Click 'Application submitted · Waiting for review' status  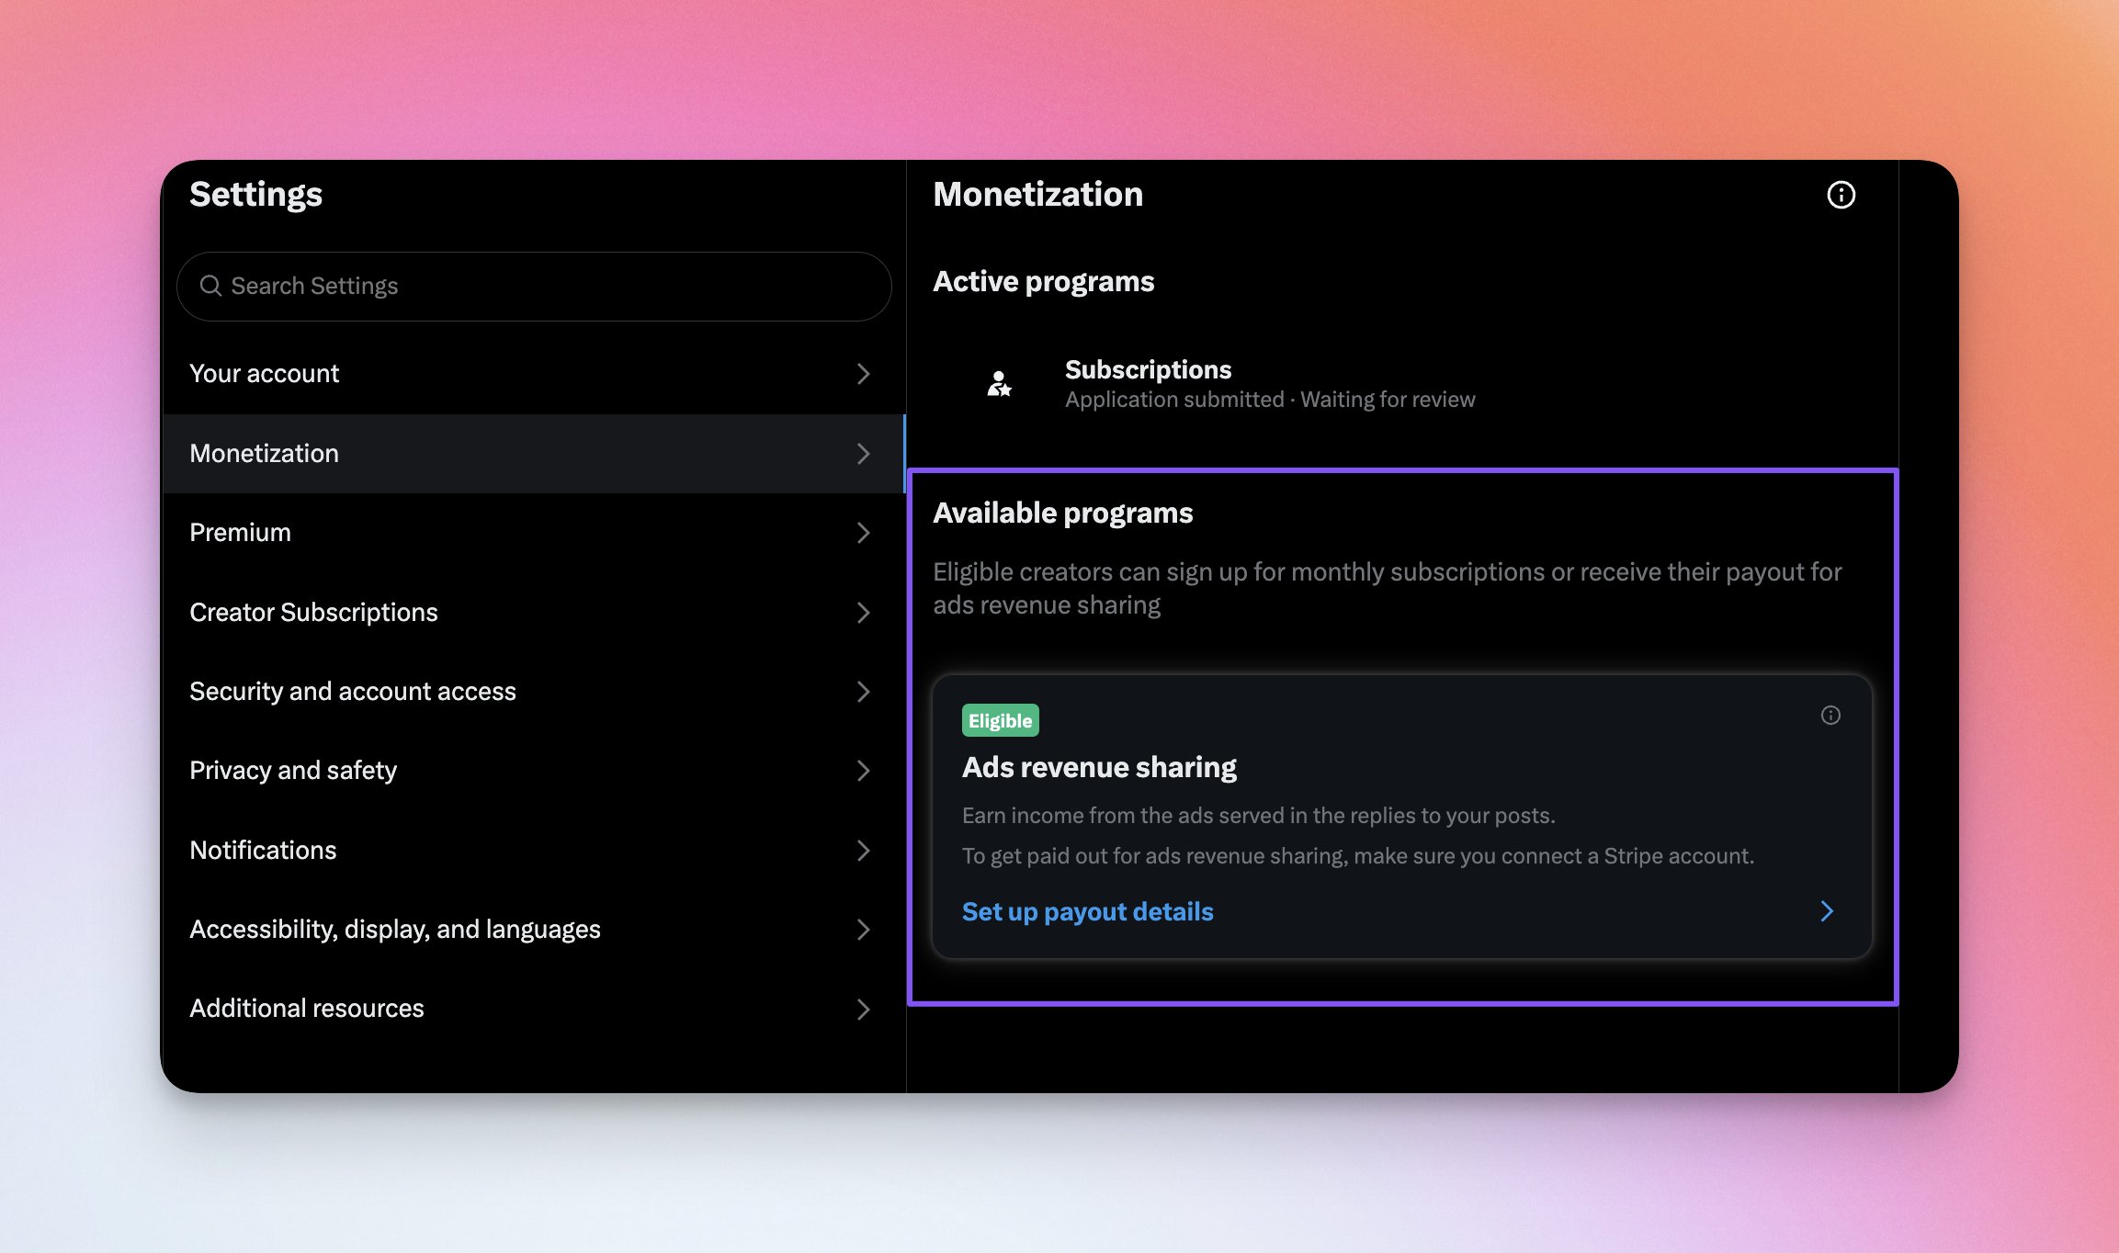pyautogui.click(x=1270, y=400)
